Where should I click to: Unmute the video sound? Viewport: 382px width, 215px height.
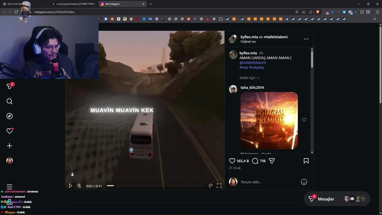pos(79,186)
